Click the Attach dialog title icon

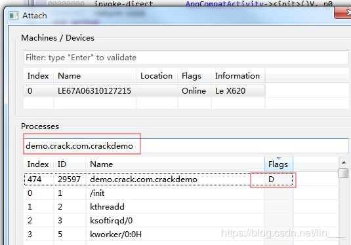pyautogui.click(x=13, y=16)
